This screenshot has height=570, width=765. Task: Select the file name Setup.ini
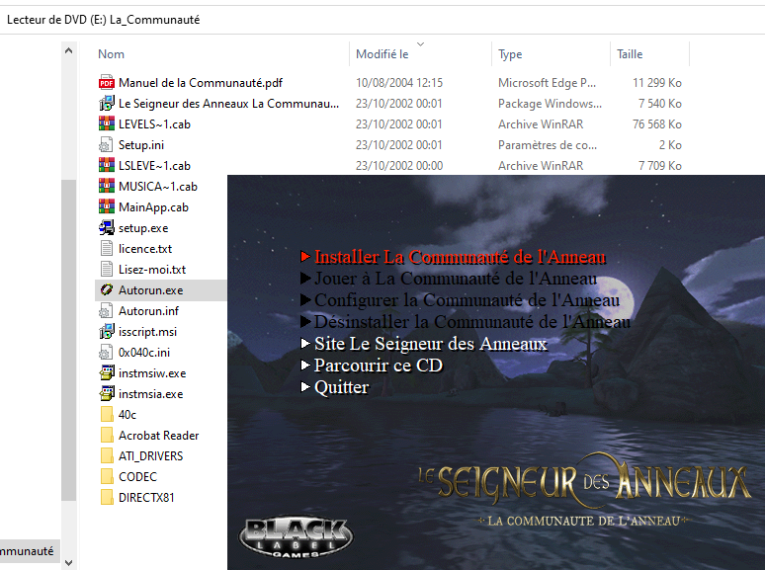pos(141,145)
